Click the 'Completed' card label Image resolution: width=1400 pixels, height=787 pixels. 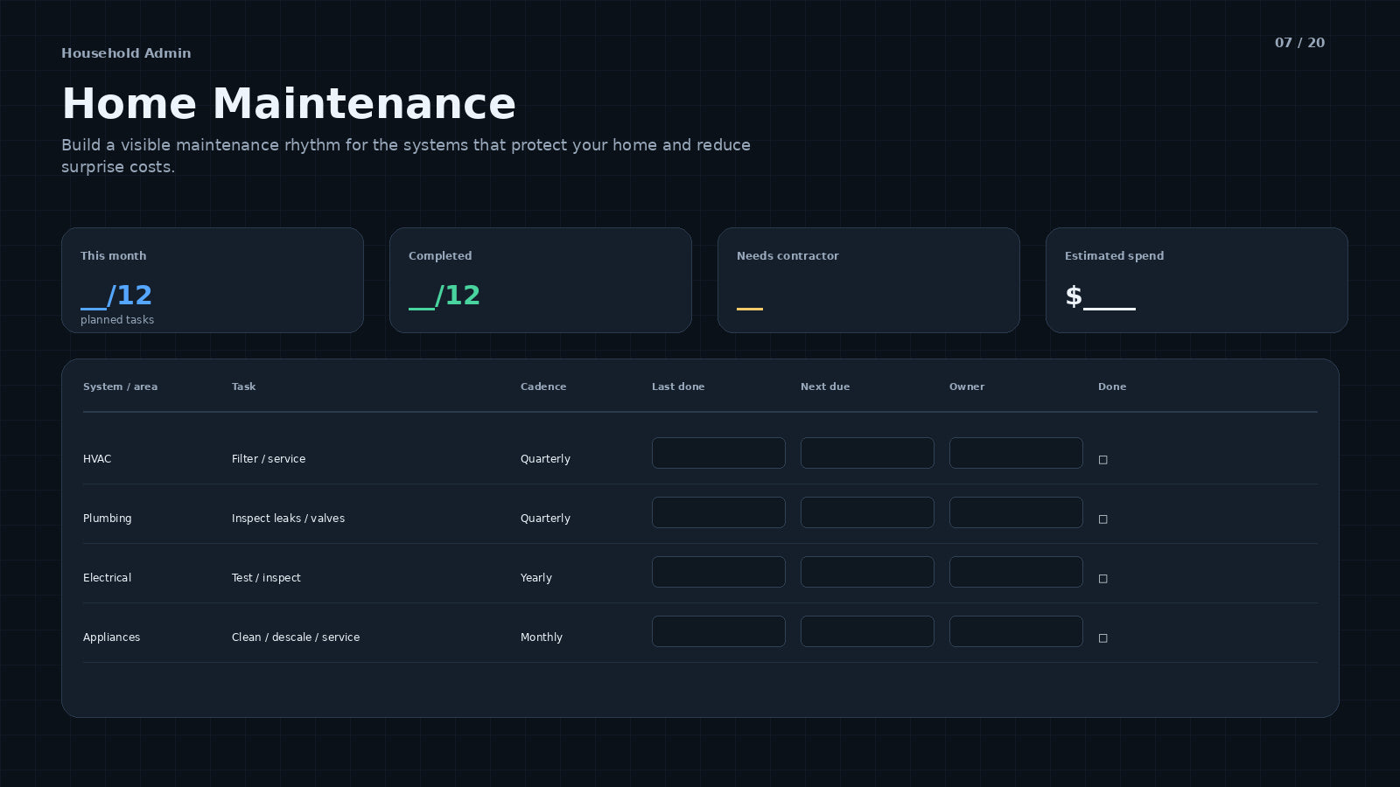(440, 256)
